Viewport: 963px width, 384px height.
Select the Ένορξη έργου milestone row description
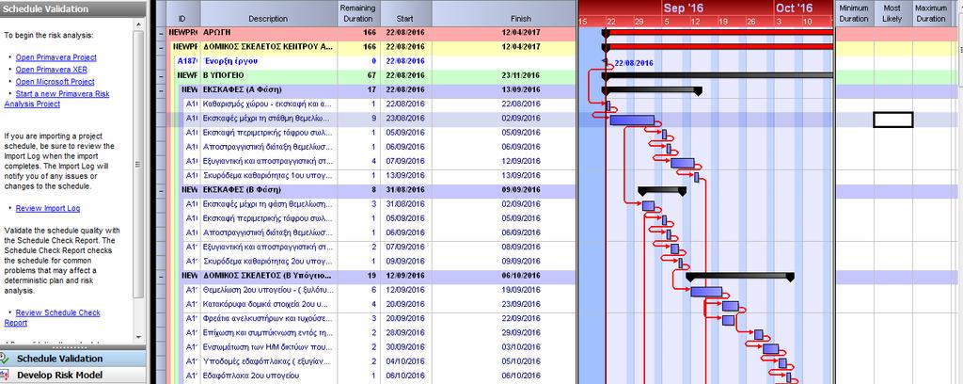[x=230, y=61]
